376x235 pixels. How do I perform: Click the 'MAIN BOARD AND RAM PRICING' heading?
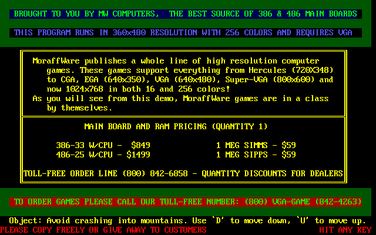(176, 127)
